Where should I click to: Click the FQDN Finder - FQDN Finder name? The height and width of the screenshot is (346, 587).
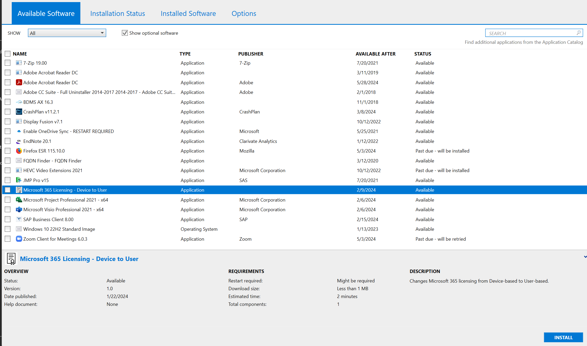[52, 161]
